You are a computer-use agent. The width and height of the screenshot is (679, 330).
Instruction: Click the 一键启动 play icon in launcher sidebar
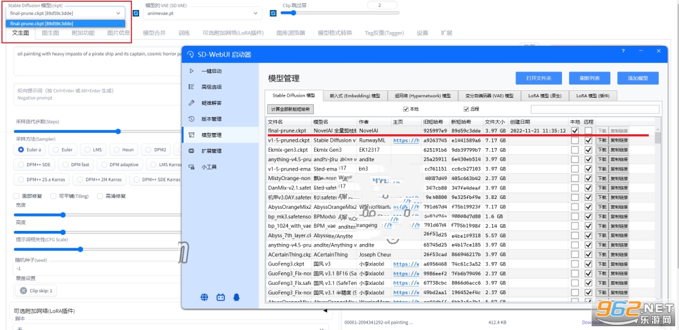pyautogui.click(x=191, y=71)
